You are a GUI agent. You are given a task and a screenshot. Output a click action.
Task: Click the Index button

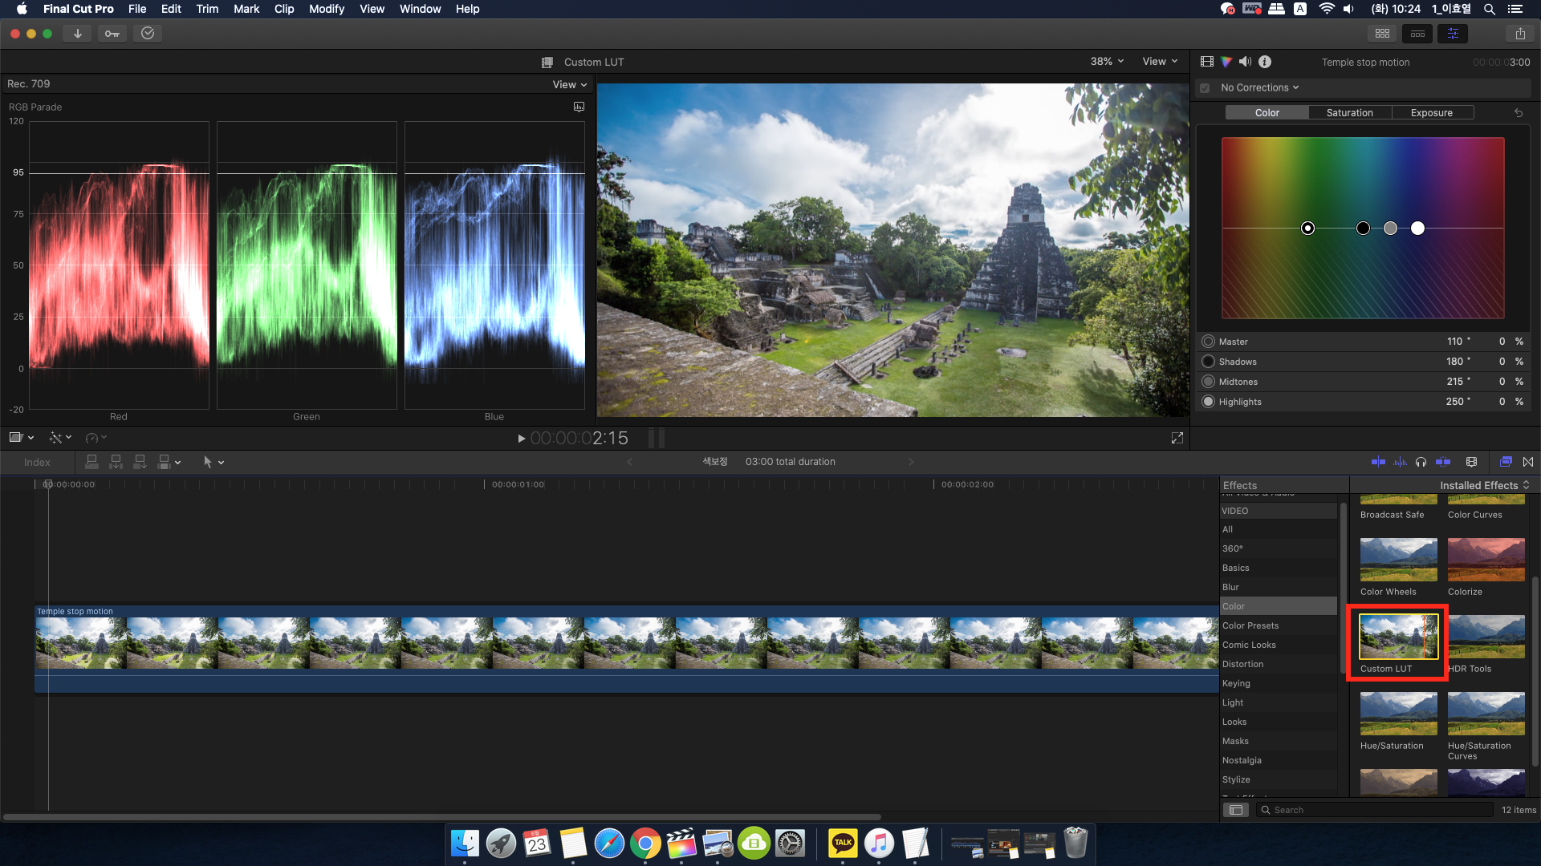coord(37,462)
